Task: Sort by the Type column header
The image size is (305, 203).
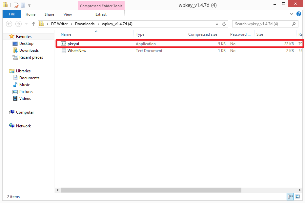Action: tap(140, 34)
